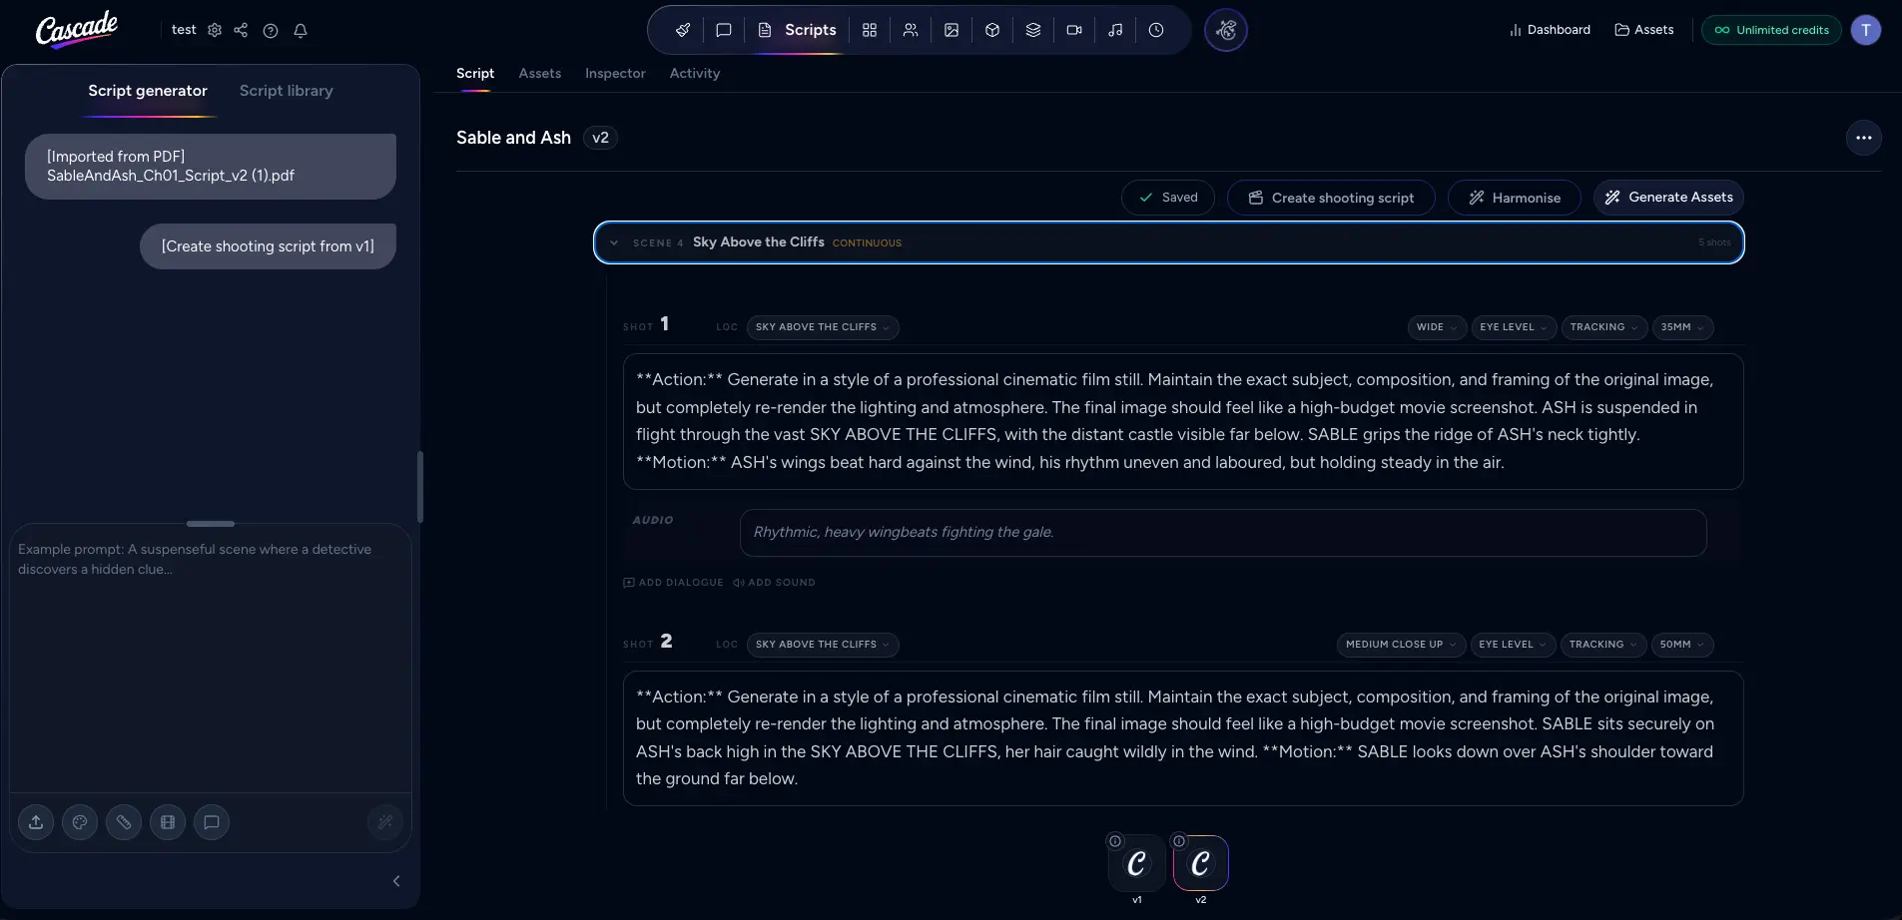
Task: Click the film strip icon in prompt toolbar
Action: (x=168, y=822)
